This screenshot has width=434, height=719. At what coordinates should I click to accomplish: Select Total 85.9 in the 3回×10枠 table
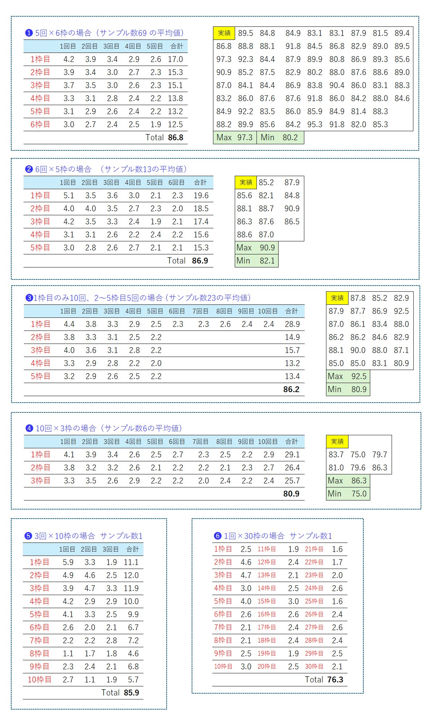coord(132,693)
